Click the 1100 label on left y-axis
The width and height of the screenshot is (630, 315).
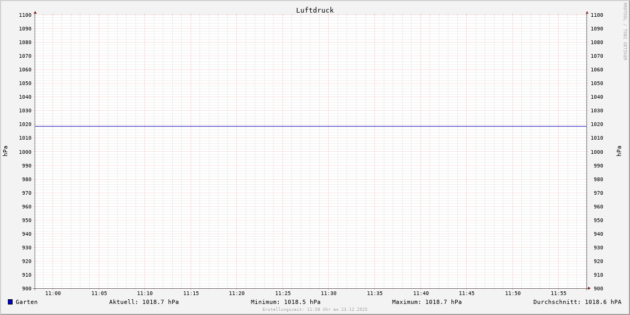[x=25, y=15]
